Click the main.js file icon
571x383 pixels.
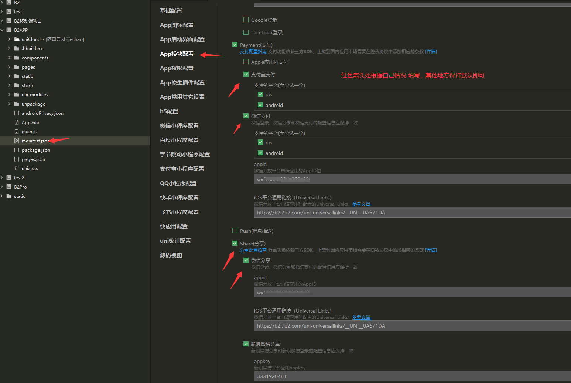pyautogui.click(x=17, y=131)
